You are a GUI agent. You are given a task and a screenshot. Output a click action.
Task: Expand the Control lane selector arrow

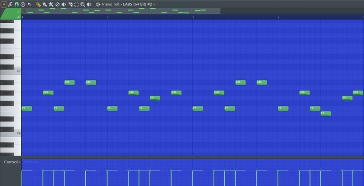(20, 162)
